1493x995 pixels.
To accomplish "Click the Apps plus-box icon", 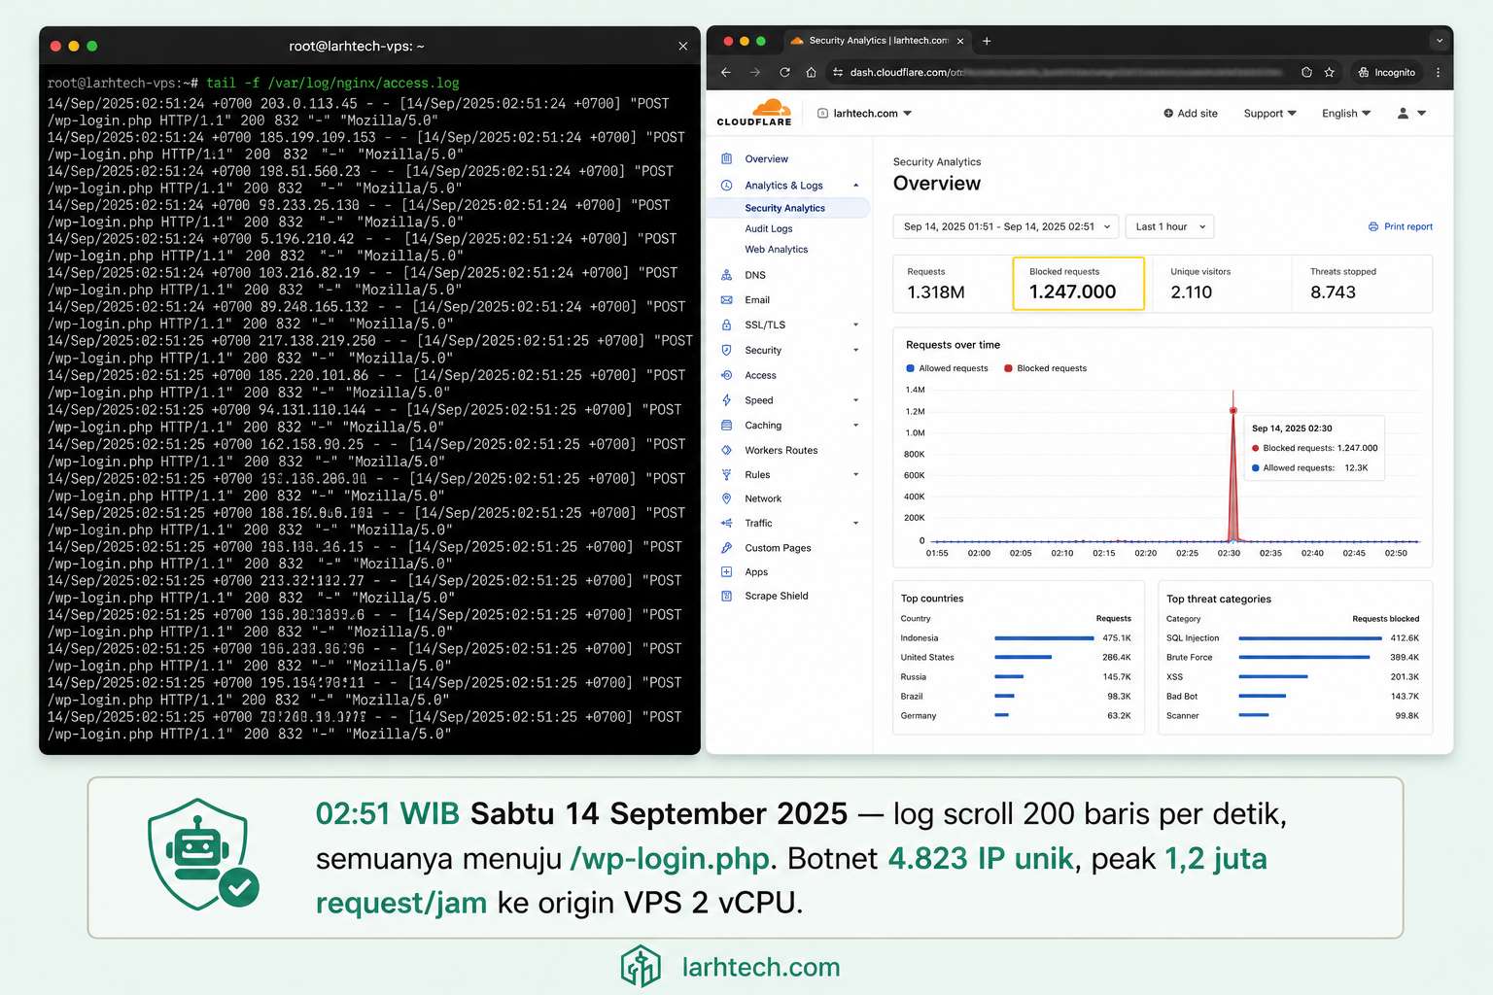I will [x=726, y=571].
